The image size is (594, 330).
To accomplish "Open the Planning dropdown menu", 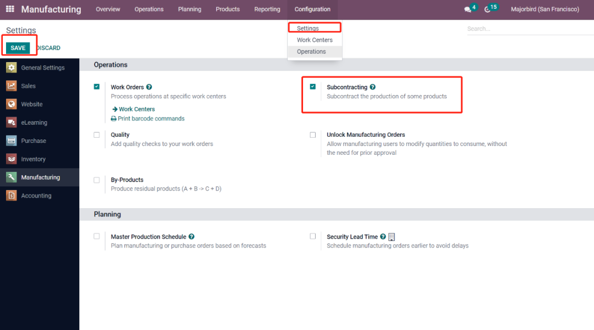I will (x=189, y=9).
